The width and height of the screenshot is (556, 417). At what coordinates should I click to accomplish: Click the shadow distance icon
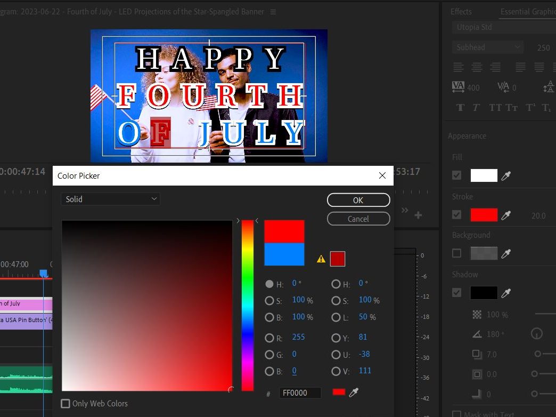pos(477,354)
